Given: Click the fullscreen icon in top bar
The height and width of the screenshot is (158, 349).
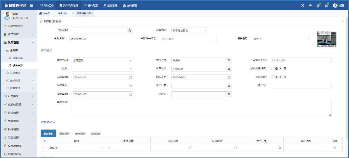Looking at the screenshot, I should click(302, 6).
